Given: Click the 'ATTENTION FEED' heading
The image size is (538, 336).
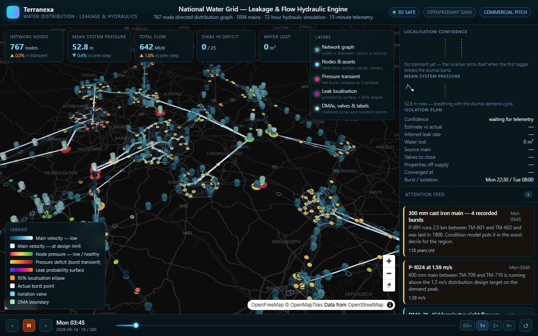Looking at the screenshot, I should point(425,194).
